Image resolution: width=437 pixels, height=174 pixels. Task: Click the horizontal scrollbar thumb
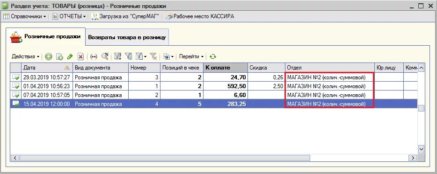pyautogui.click(x=165, y=158)
